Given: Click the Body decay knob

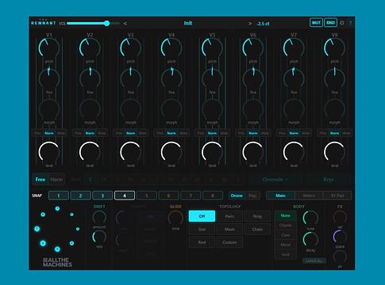Looking at the screenshot, I should coord(310,240).
